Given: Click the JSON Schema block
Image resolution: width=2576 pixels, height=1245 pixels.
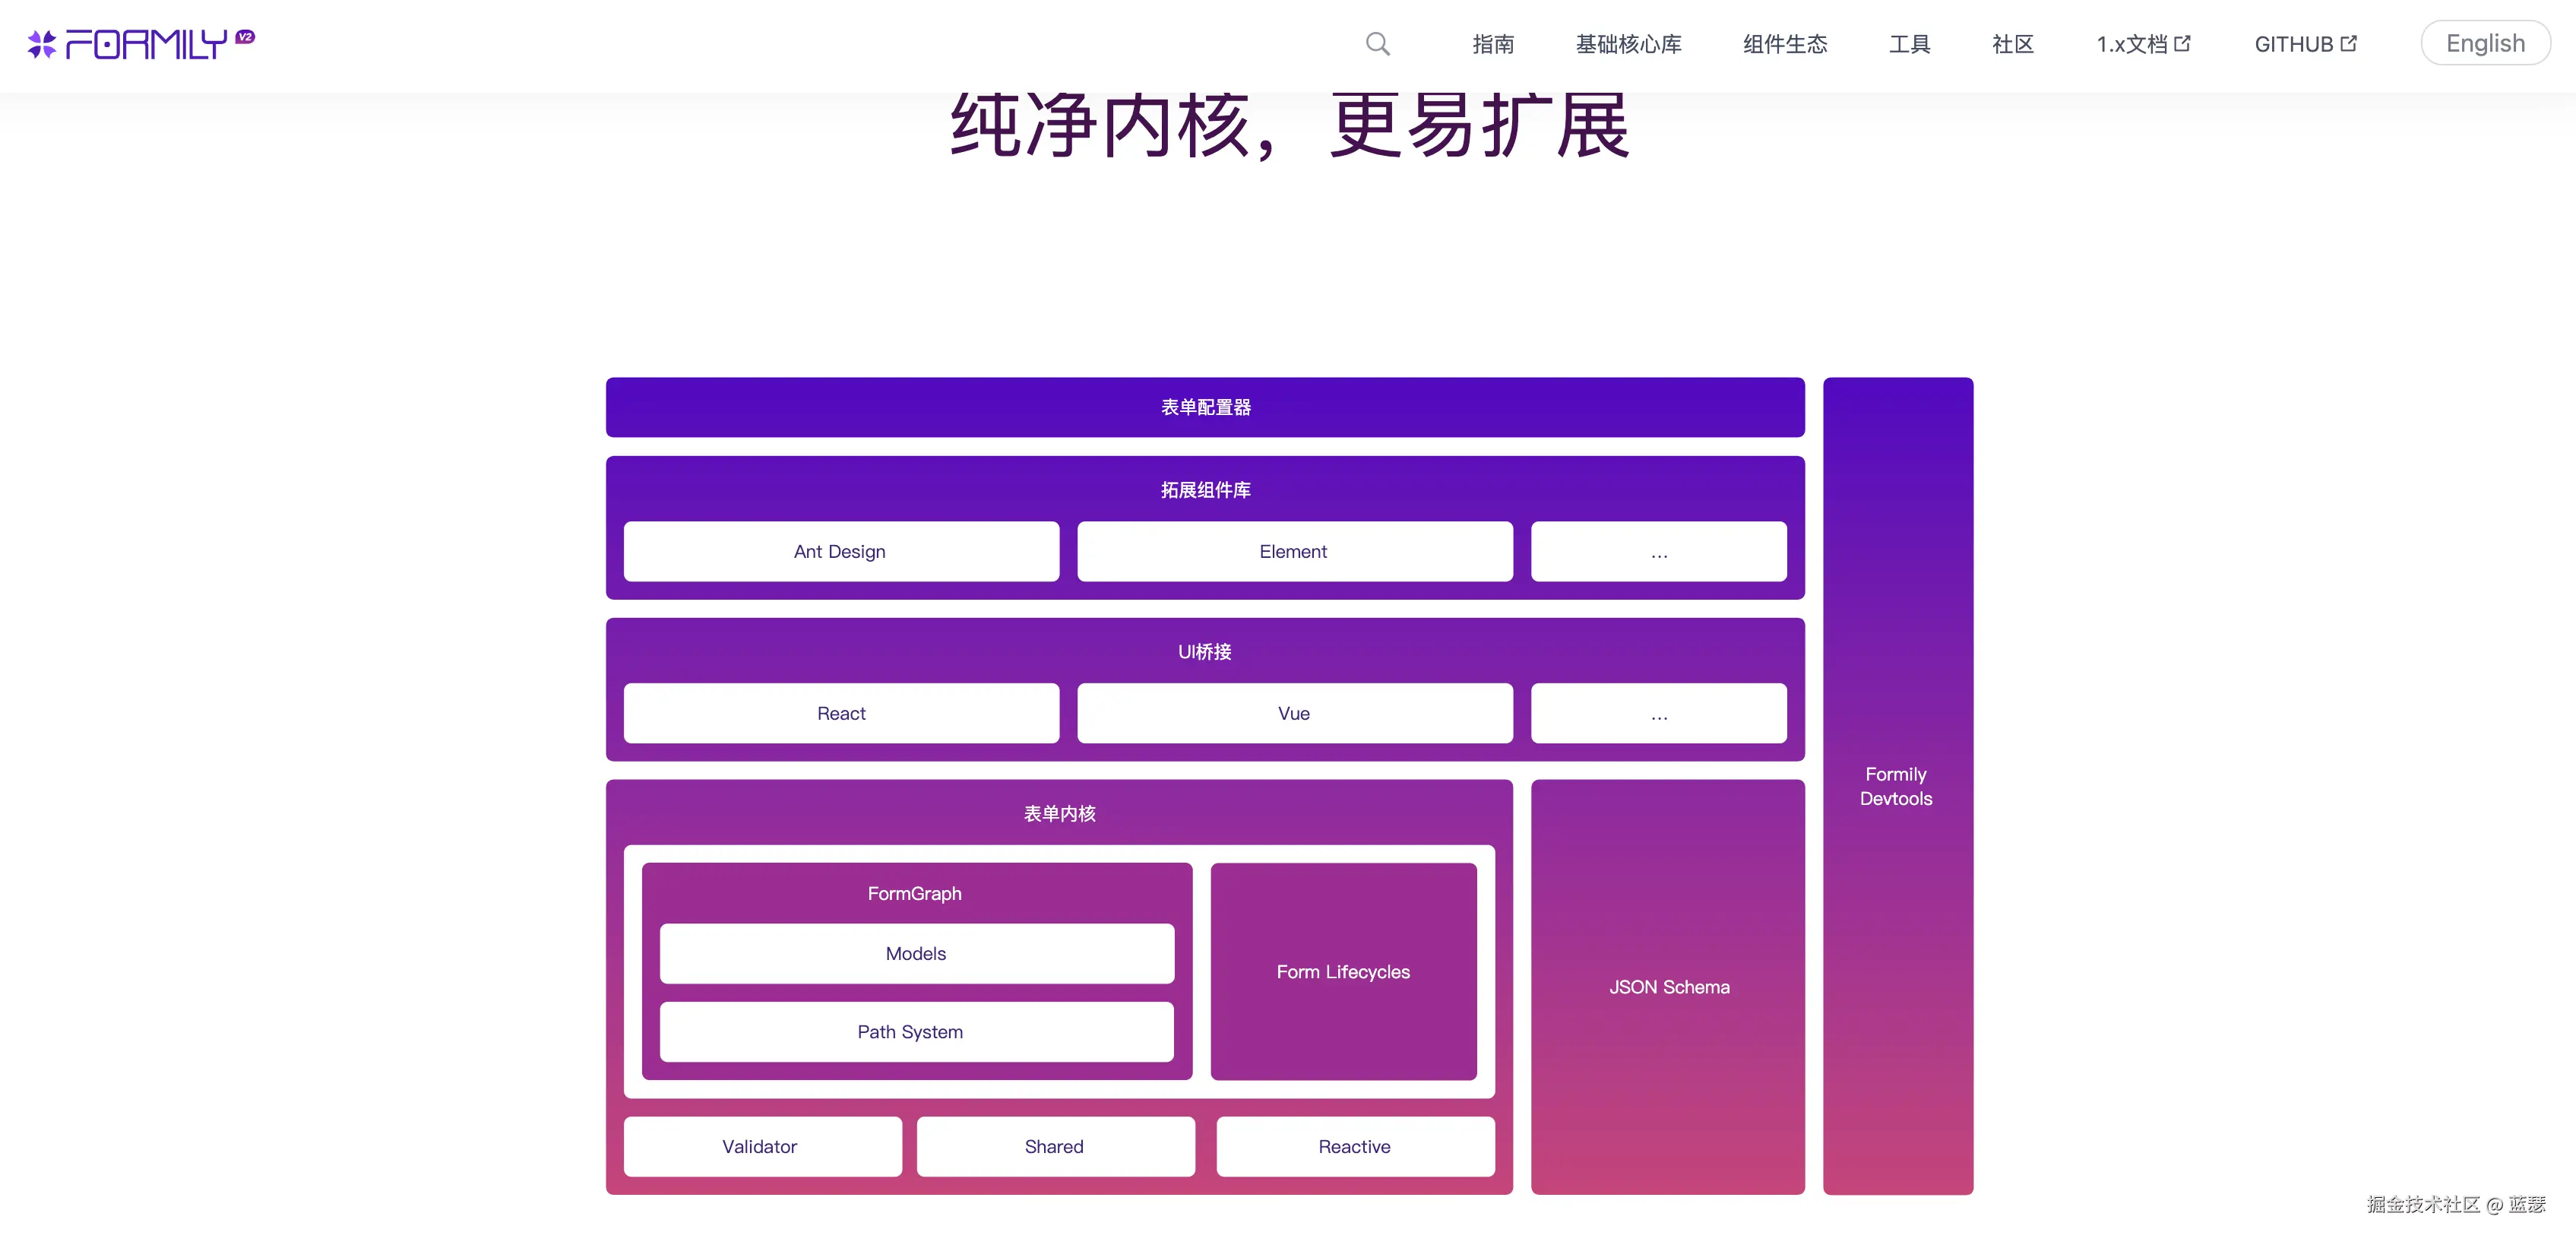Looking at the screenshot, I should click(1668, 987).
